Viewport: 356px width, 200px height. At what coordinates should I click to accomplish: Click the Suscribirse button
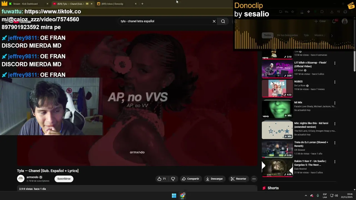tap(64, 179)
